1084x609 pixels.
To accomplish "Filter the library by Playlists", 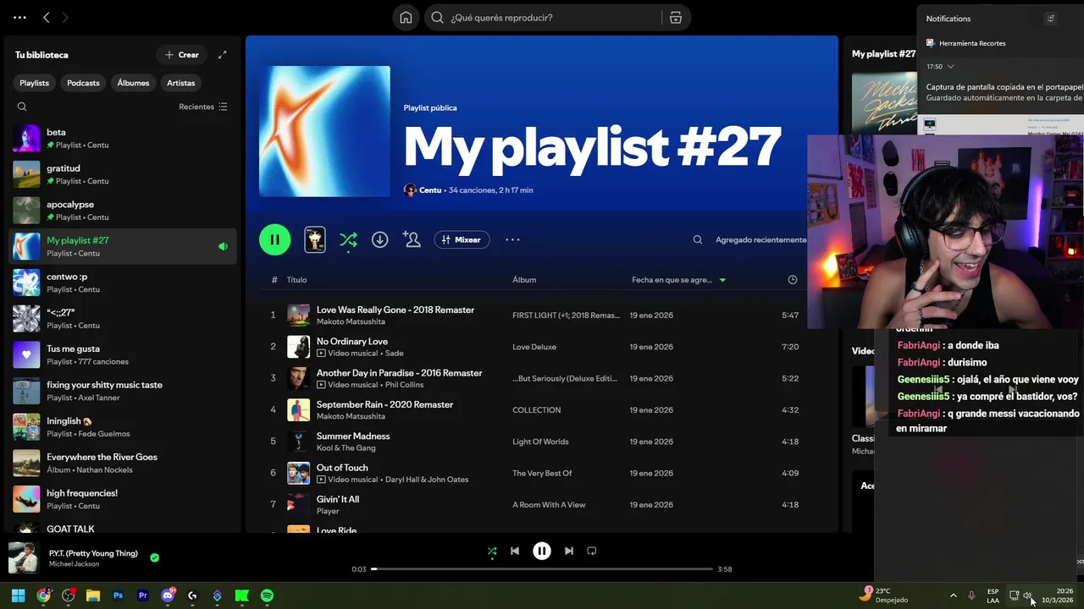I will coord(35,83).
